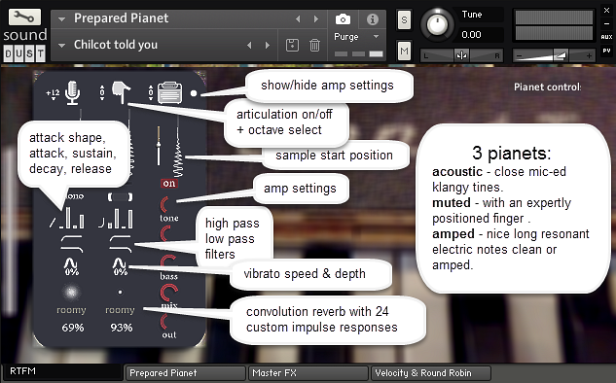Viewport: 616px width, 383px height.
Task: Click the save preset floppy icon
Action: click(292, 45)
